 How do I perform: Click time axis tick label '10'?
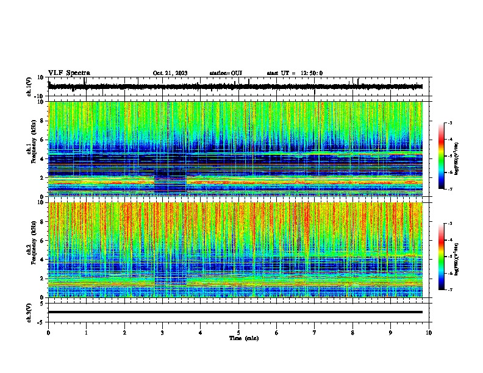click(x=429, y=332)
